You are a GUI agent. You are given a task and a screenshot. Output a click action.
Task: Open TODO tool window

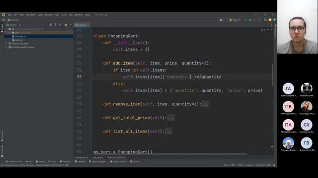click(x=52, y=162)
